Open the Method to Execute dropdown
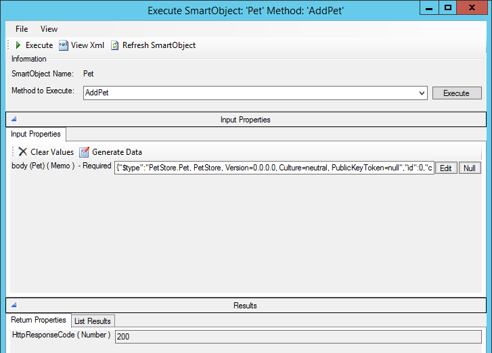This screenshot has height=353, width=492. pyautogui.click(x=422, y=93)
